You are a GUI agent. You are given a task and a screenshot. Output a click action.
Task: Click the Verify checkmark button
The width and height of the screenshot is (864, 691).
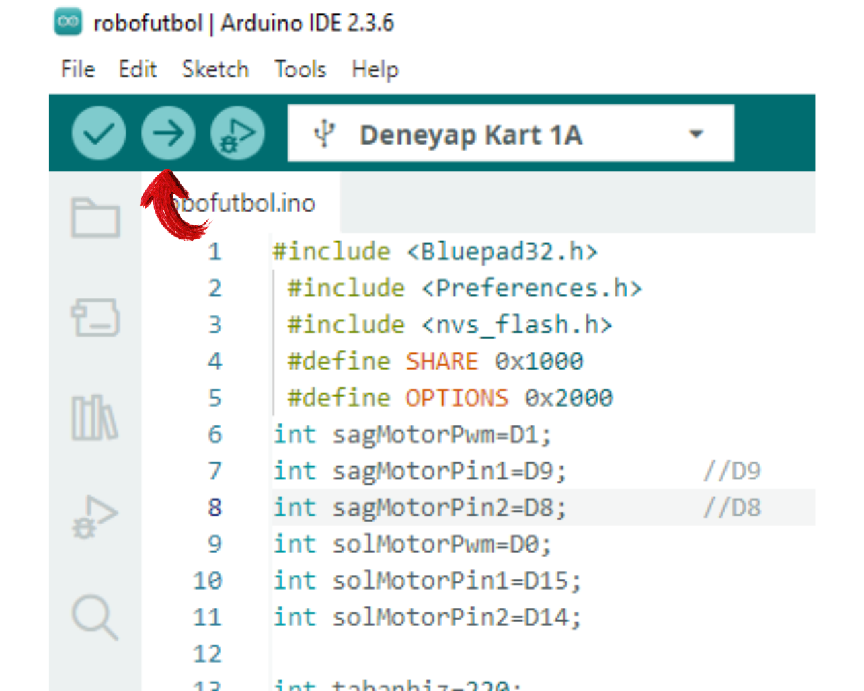pyautogui.click(x=98, y=133)
